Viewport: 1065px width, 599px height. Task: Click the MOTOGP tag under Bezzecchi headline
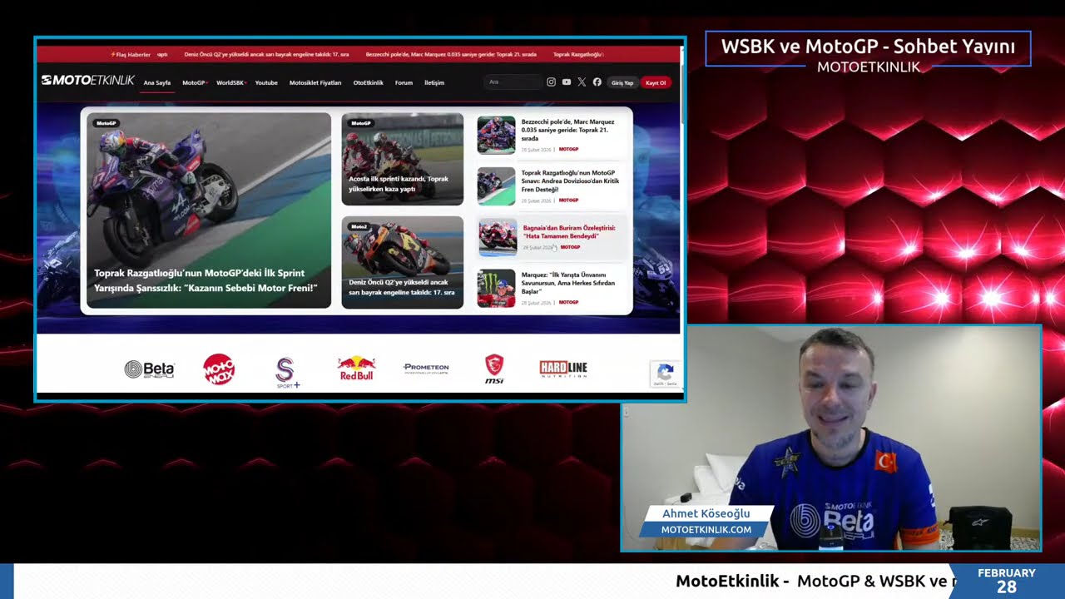(568, 149)
